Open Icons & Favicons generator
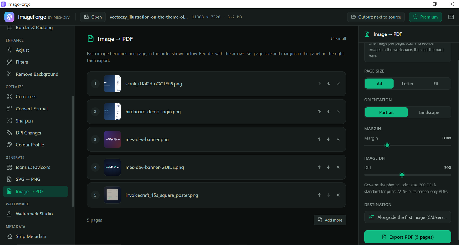The width and height of the screenshot is (459, 245). click(x=35, y=167)
